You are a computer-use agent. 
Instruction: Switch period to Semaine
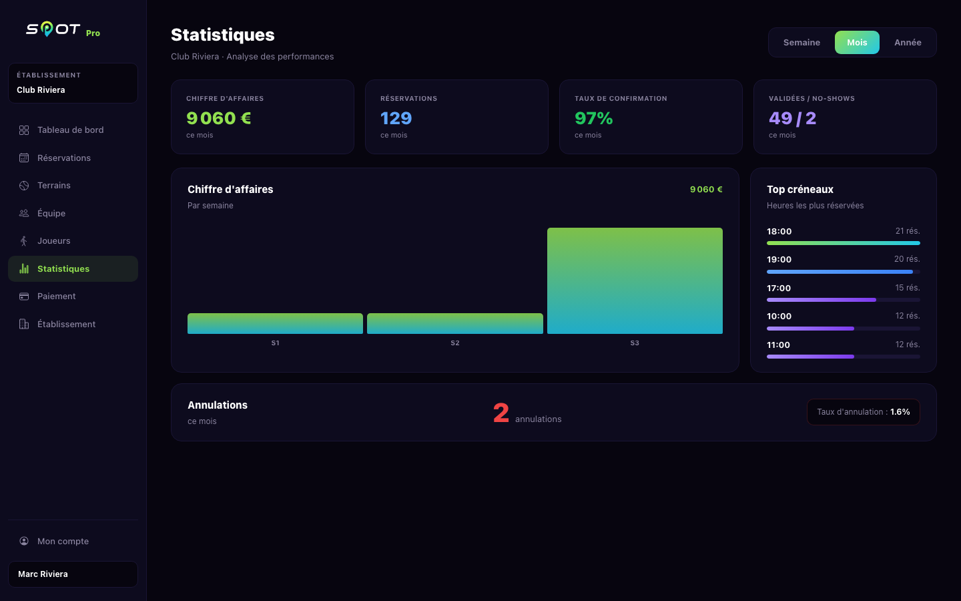pos(802,43)
